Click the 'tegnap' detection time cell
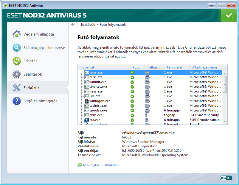 pyautogui.click(x=170, y=115)
